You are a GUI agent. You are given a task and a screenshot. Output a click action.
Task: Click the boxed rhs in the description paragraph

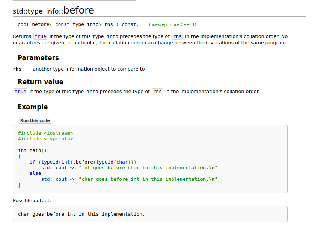(177, 36)
